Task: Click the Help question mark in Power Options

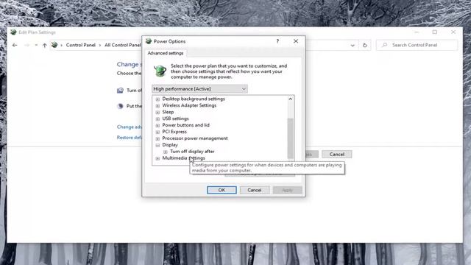Action: point(277,41)
